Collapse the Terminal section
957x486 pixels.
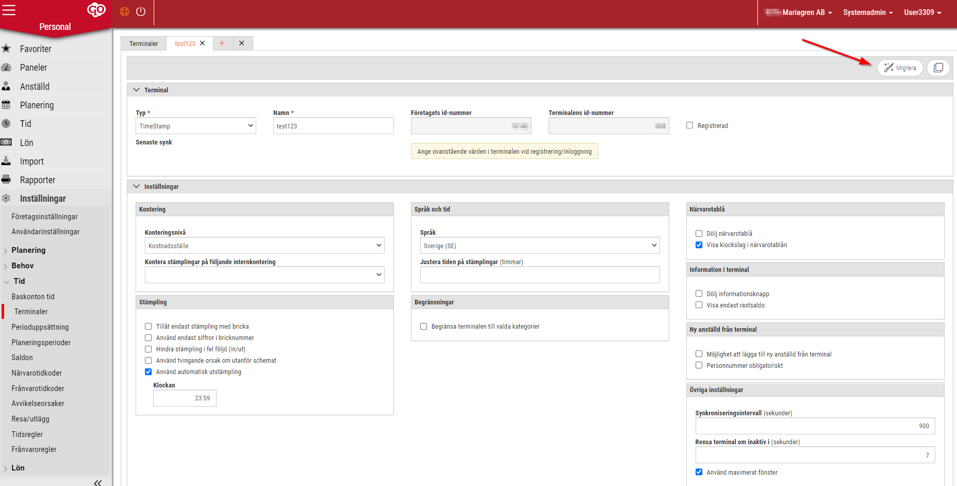pyautogui.click(x=136, y=90)
